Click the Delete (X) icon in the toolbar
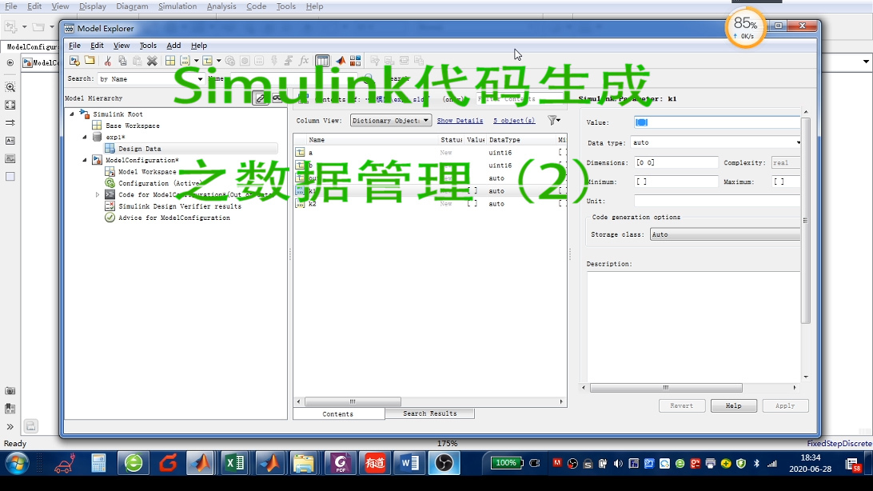Screen dimensions: 873x491 (151, 60)
